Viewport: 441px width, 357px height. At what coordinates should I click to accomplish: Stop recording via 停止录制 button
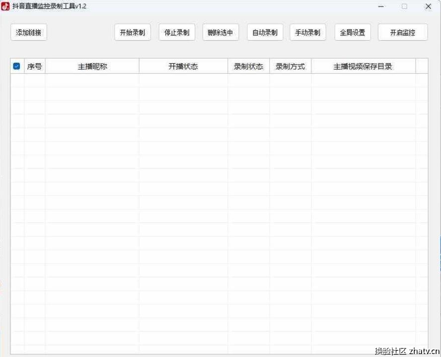pos(177,32)
